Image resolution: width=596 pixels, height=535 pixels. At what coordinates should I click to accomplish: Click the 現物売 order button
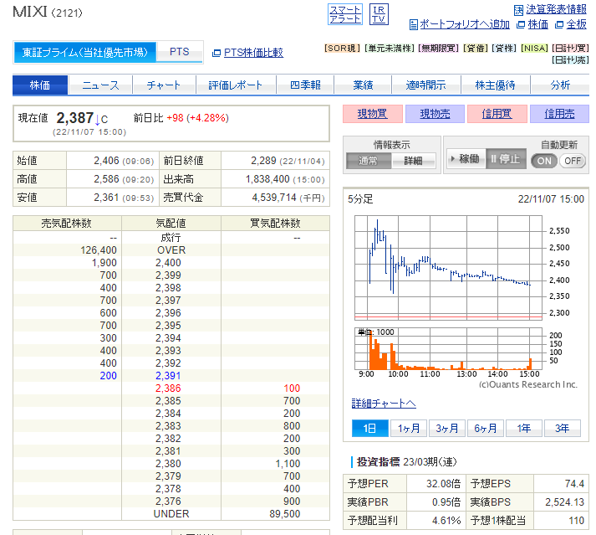click(435, 114)
